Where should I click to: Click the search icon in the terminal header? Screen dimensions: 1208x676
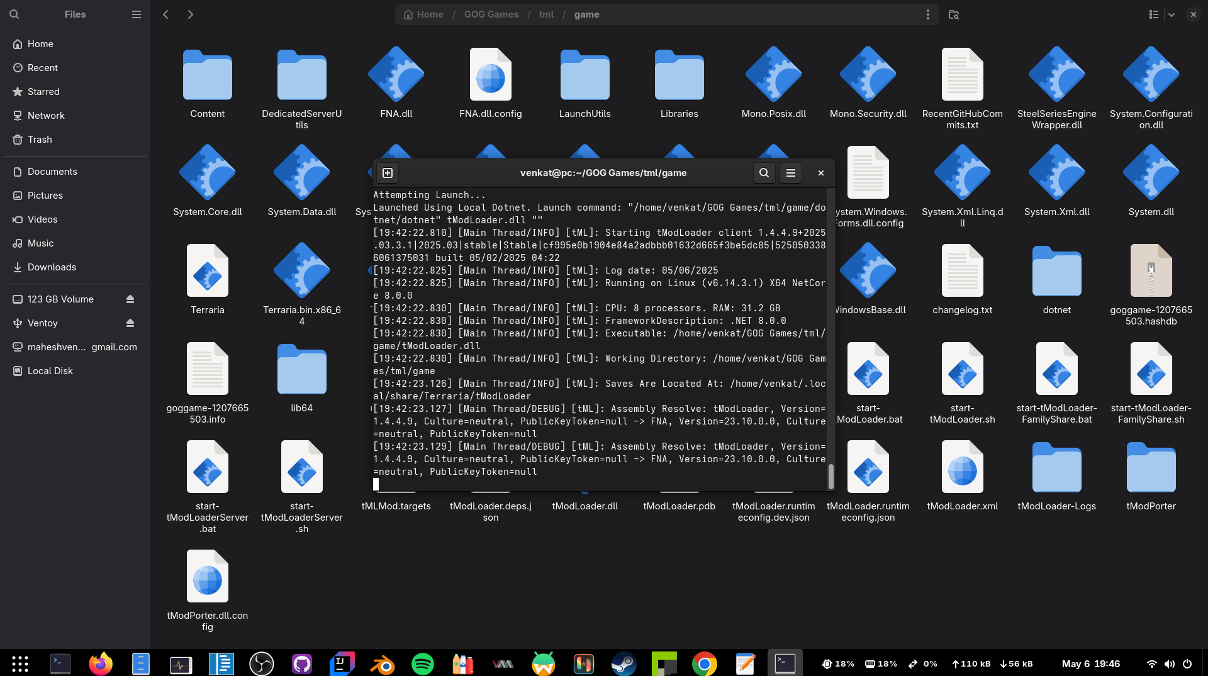coord(763,172)
